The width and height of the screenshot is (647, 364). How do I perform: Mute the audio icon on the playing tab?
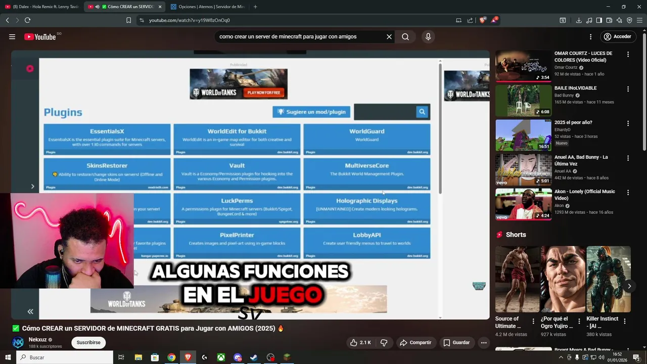pyautogui.click(x=98, y=7)
